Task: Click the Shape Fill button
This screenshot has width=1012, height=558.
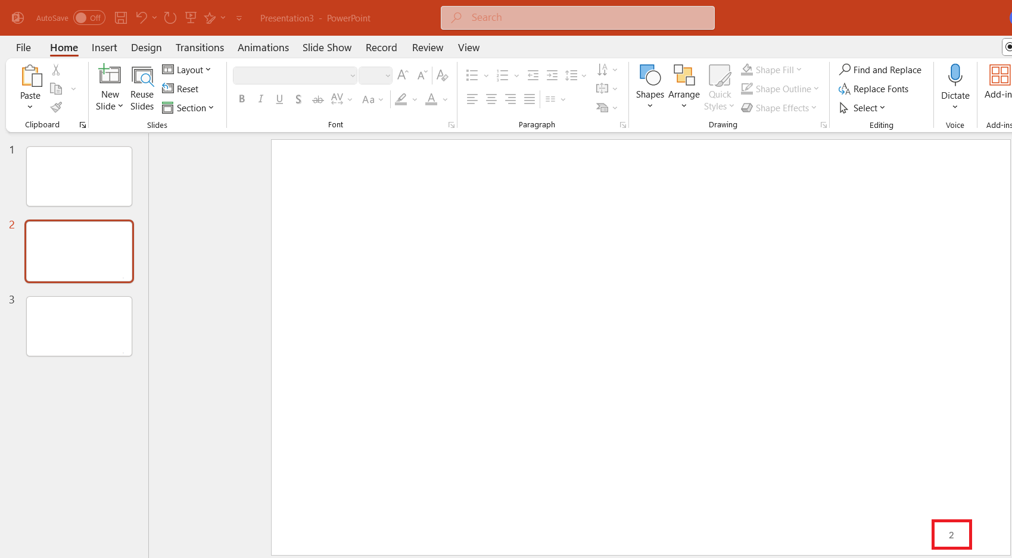Action: (772, 70)
